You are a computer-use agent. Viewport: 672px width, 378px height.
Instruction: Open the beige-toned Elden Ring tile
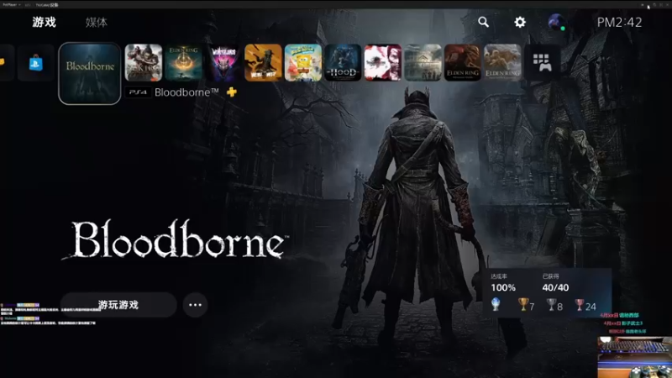click(x=502, y=62)
